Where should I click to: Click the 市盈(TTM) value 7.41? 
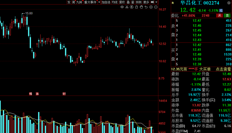(197, 131)
